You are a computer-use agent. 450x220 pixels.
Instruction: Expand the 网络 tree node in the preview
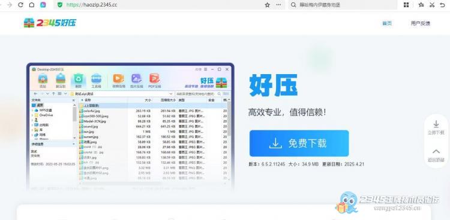[x=32, y=135]
